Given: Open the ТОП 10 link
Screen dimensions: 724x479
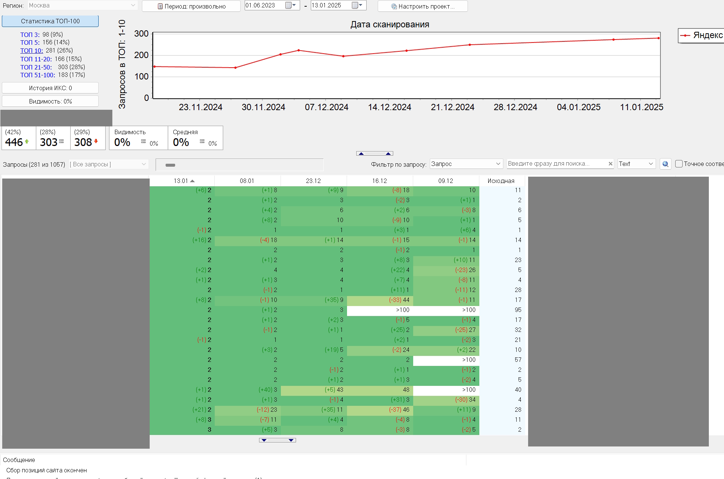Looking at the screenshot, I should [x=31, y=51].
